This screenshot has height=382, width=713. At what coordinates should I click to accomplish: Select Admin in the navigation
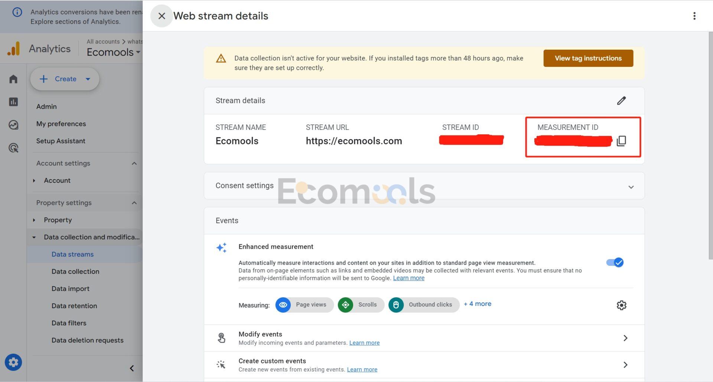tap(46, 107)
